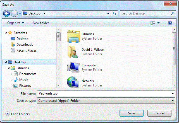
Task: Click the Favorites star icon
Action: [x=10, y=33]
